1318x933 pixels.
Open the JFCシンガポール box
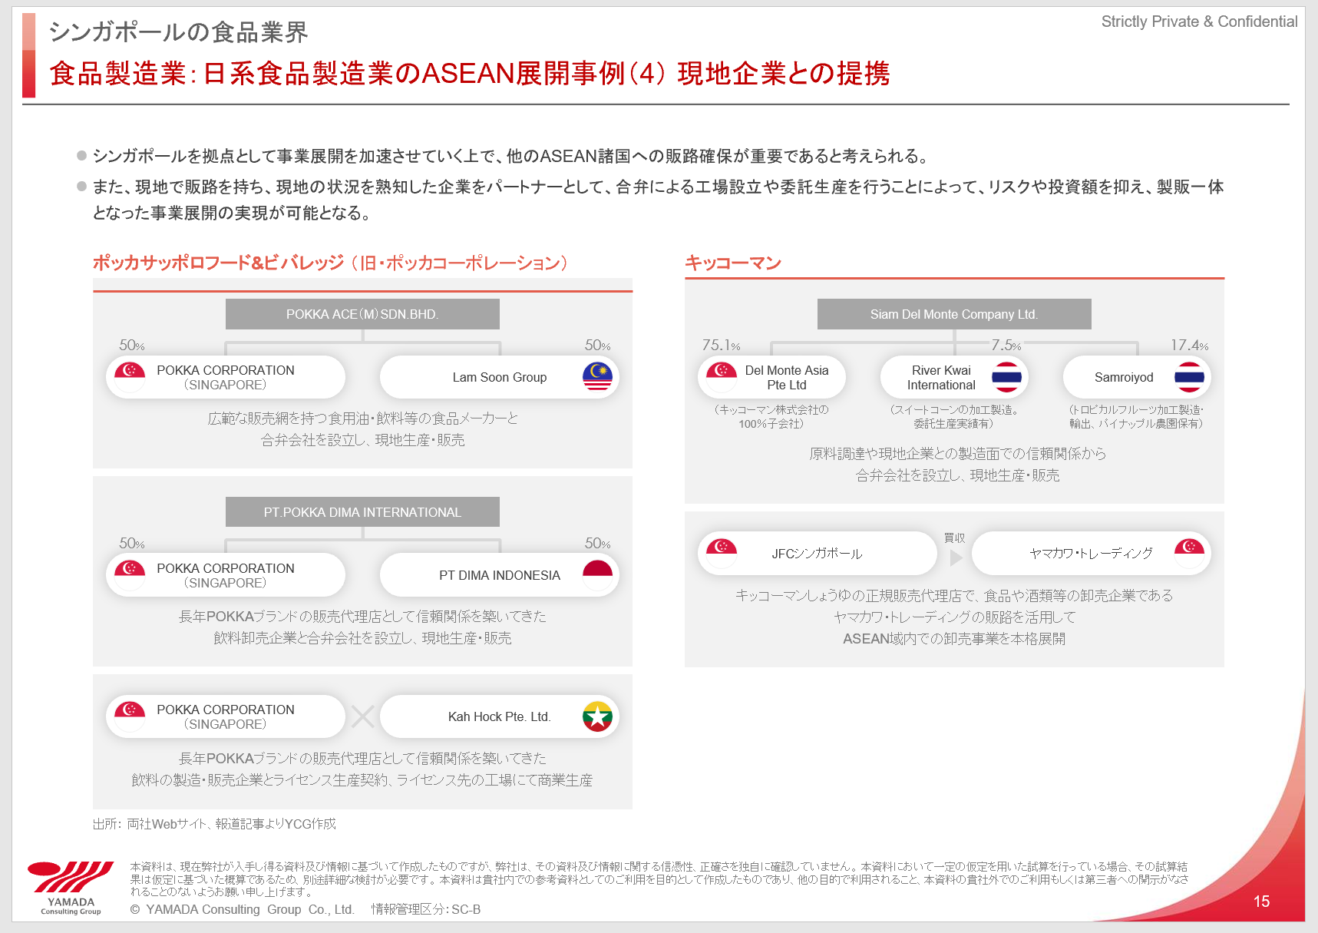pyautogui.click(x=817, y=553)
